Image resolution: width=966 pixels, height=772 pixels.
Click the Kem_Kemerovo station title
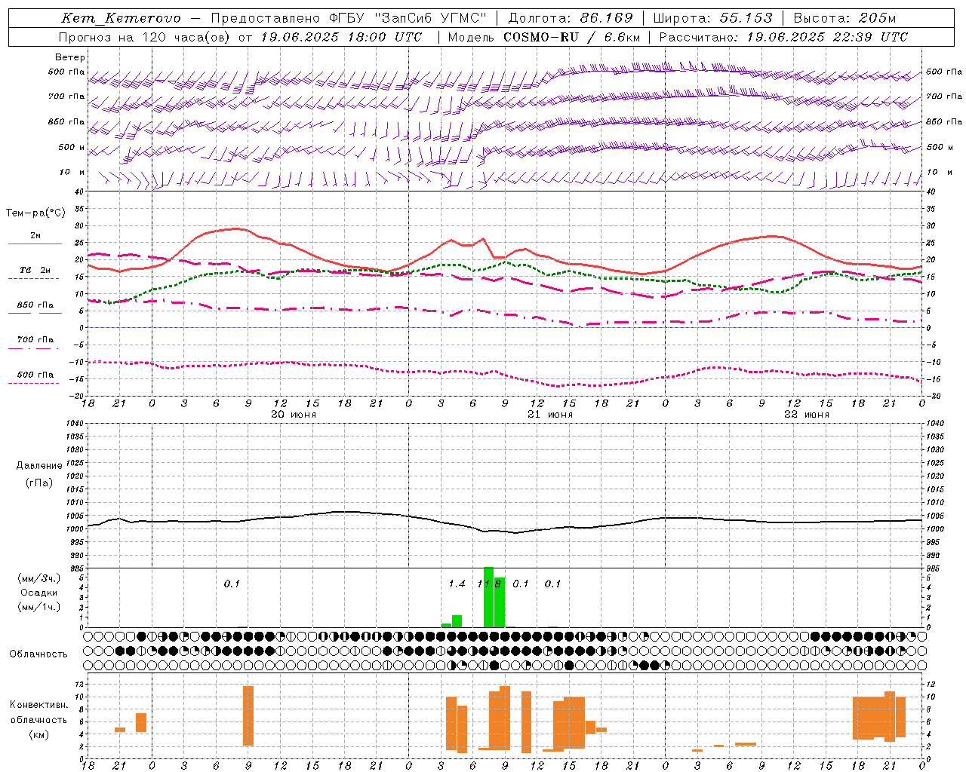[x=121, y=18]
